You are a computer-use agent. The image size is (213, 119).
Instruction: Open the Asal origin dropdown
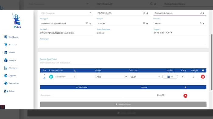(111, 77)
